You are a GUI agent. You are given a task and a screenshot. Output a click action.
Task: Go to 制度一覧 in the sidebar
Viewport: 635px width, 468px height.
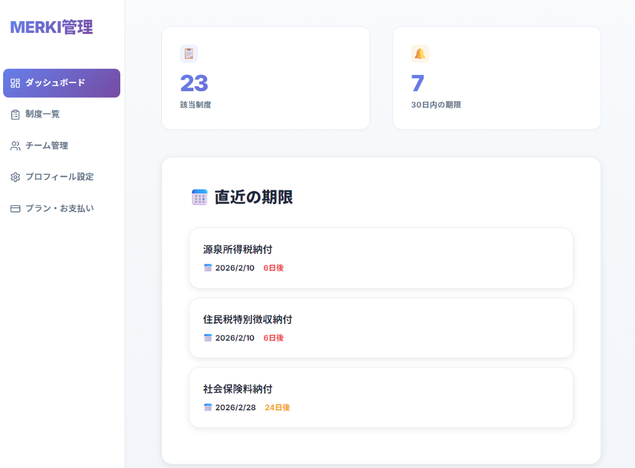[43, 114]
